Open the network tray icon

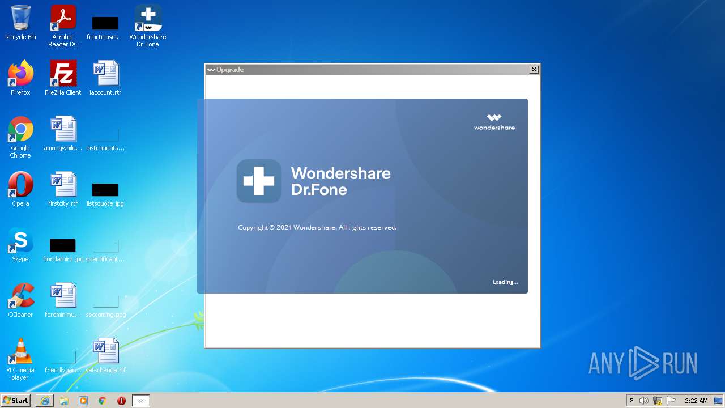[x=658, y=401]
